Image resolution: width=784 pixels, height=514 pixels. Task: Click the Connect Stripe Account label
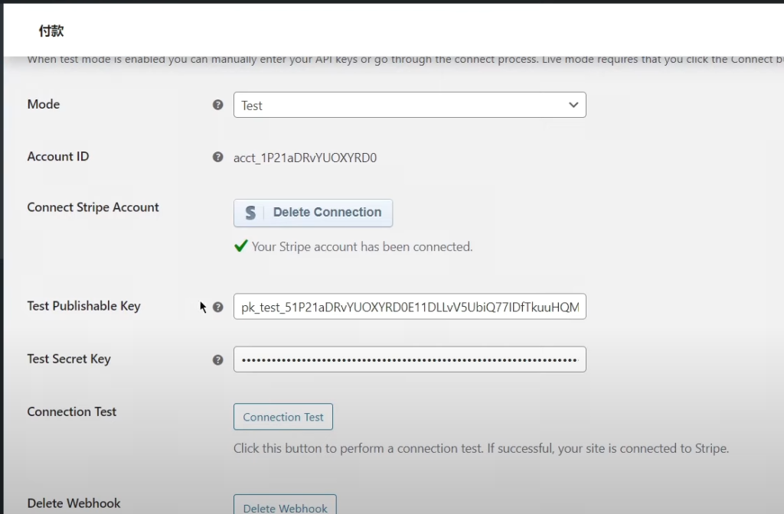coord(93,207)
